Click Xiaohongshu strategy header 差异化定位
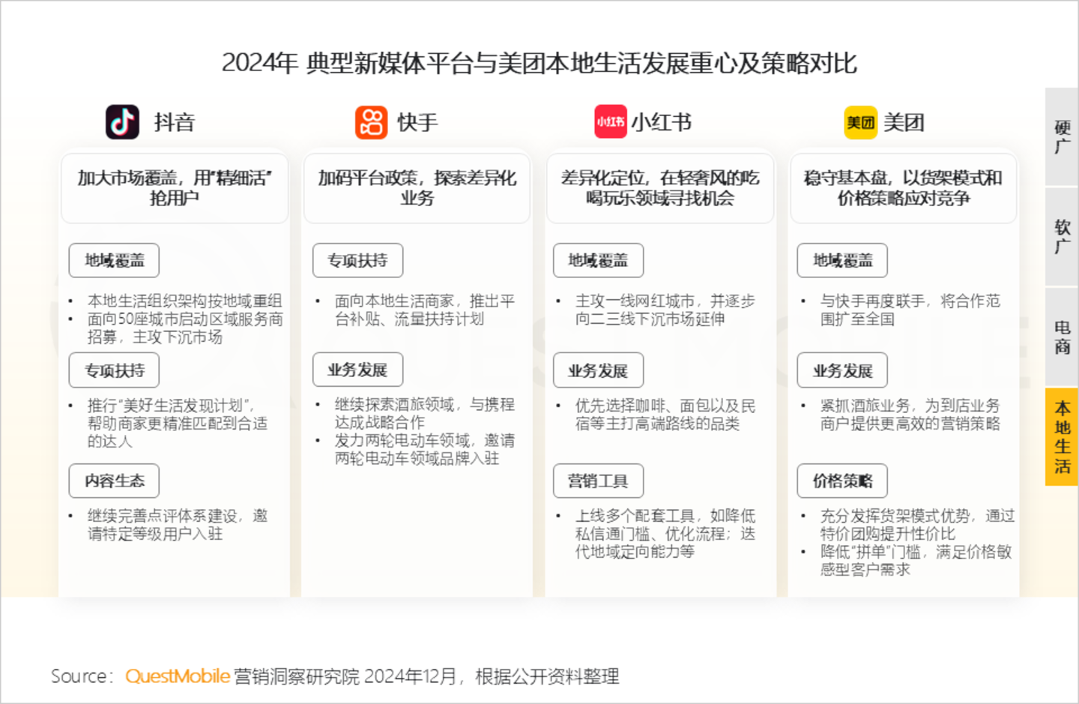 (660, 187)
